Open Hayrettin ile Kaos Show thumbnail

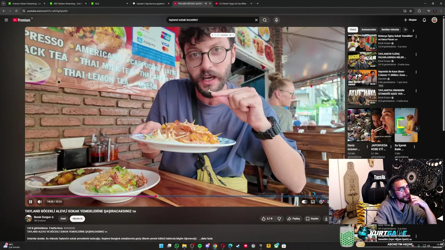tap(362, 78)
